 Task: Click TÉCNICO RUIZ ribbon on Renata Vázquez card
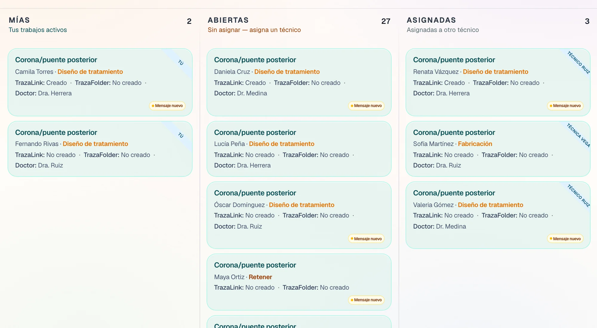coord(578,62)
